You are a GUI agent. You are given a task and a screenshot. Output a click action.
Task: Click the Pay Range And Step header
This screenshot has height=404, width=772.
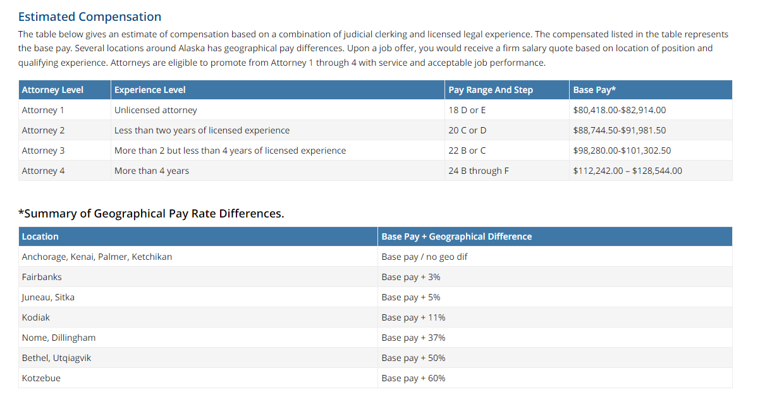pyautogui.click(x=491, y=90)
